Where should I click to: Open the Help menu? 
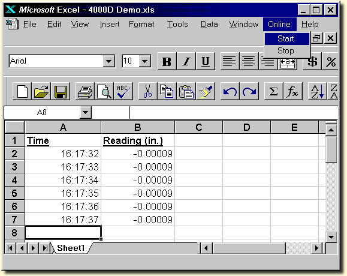pyautogui.click(x=310, y=24)
